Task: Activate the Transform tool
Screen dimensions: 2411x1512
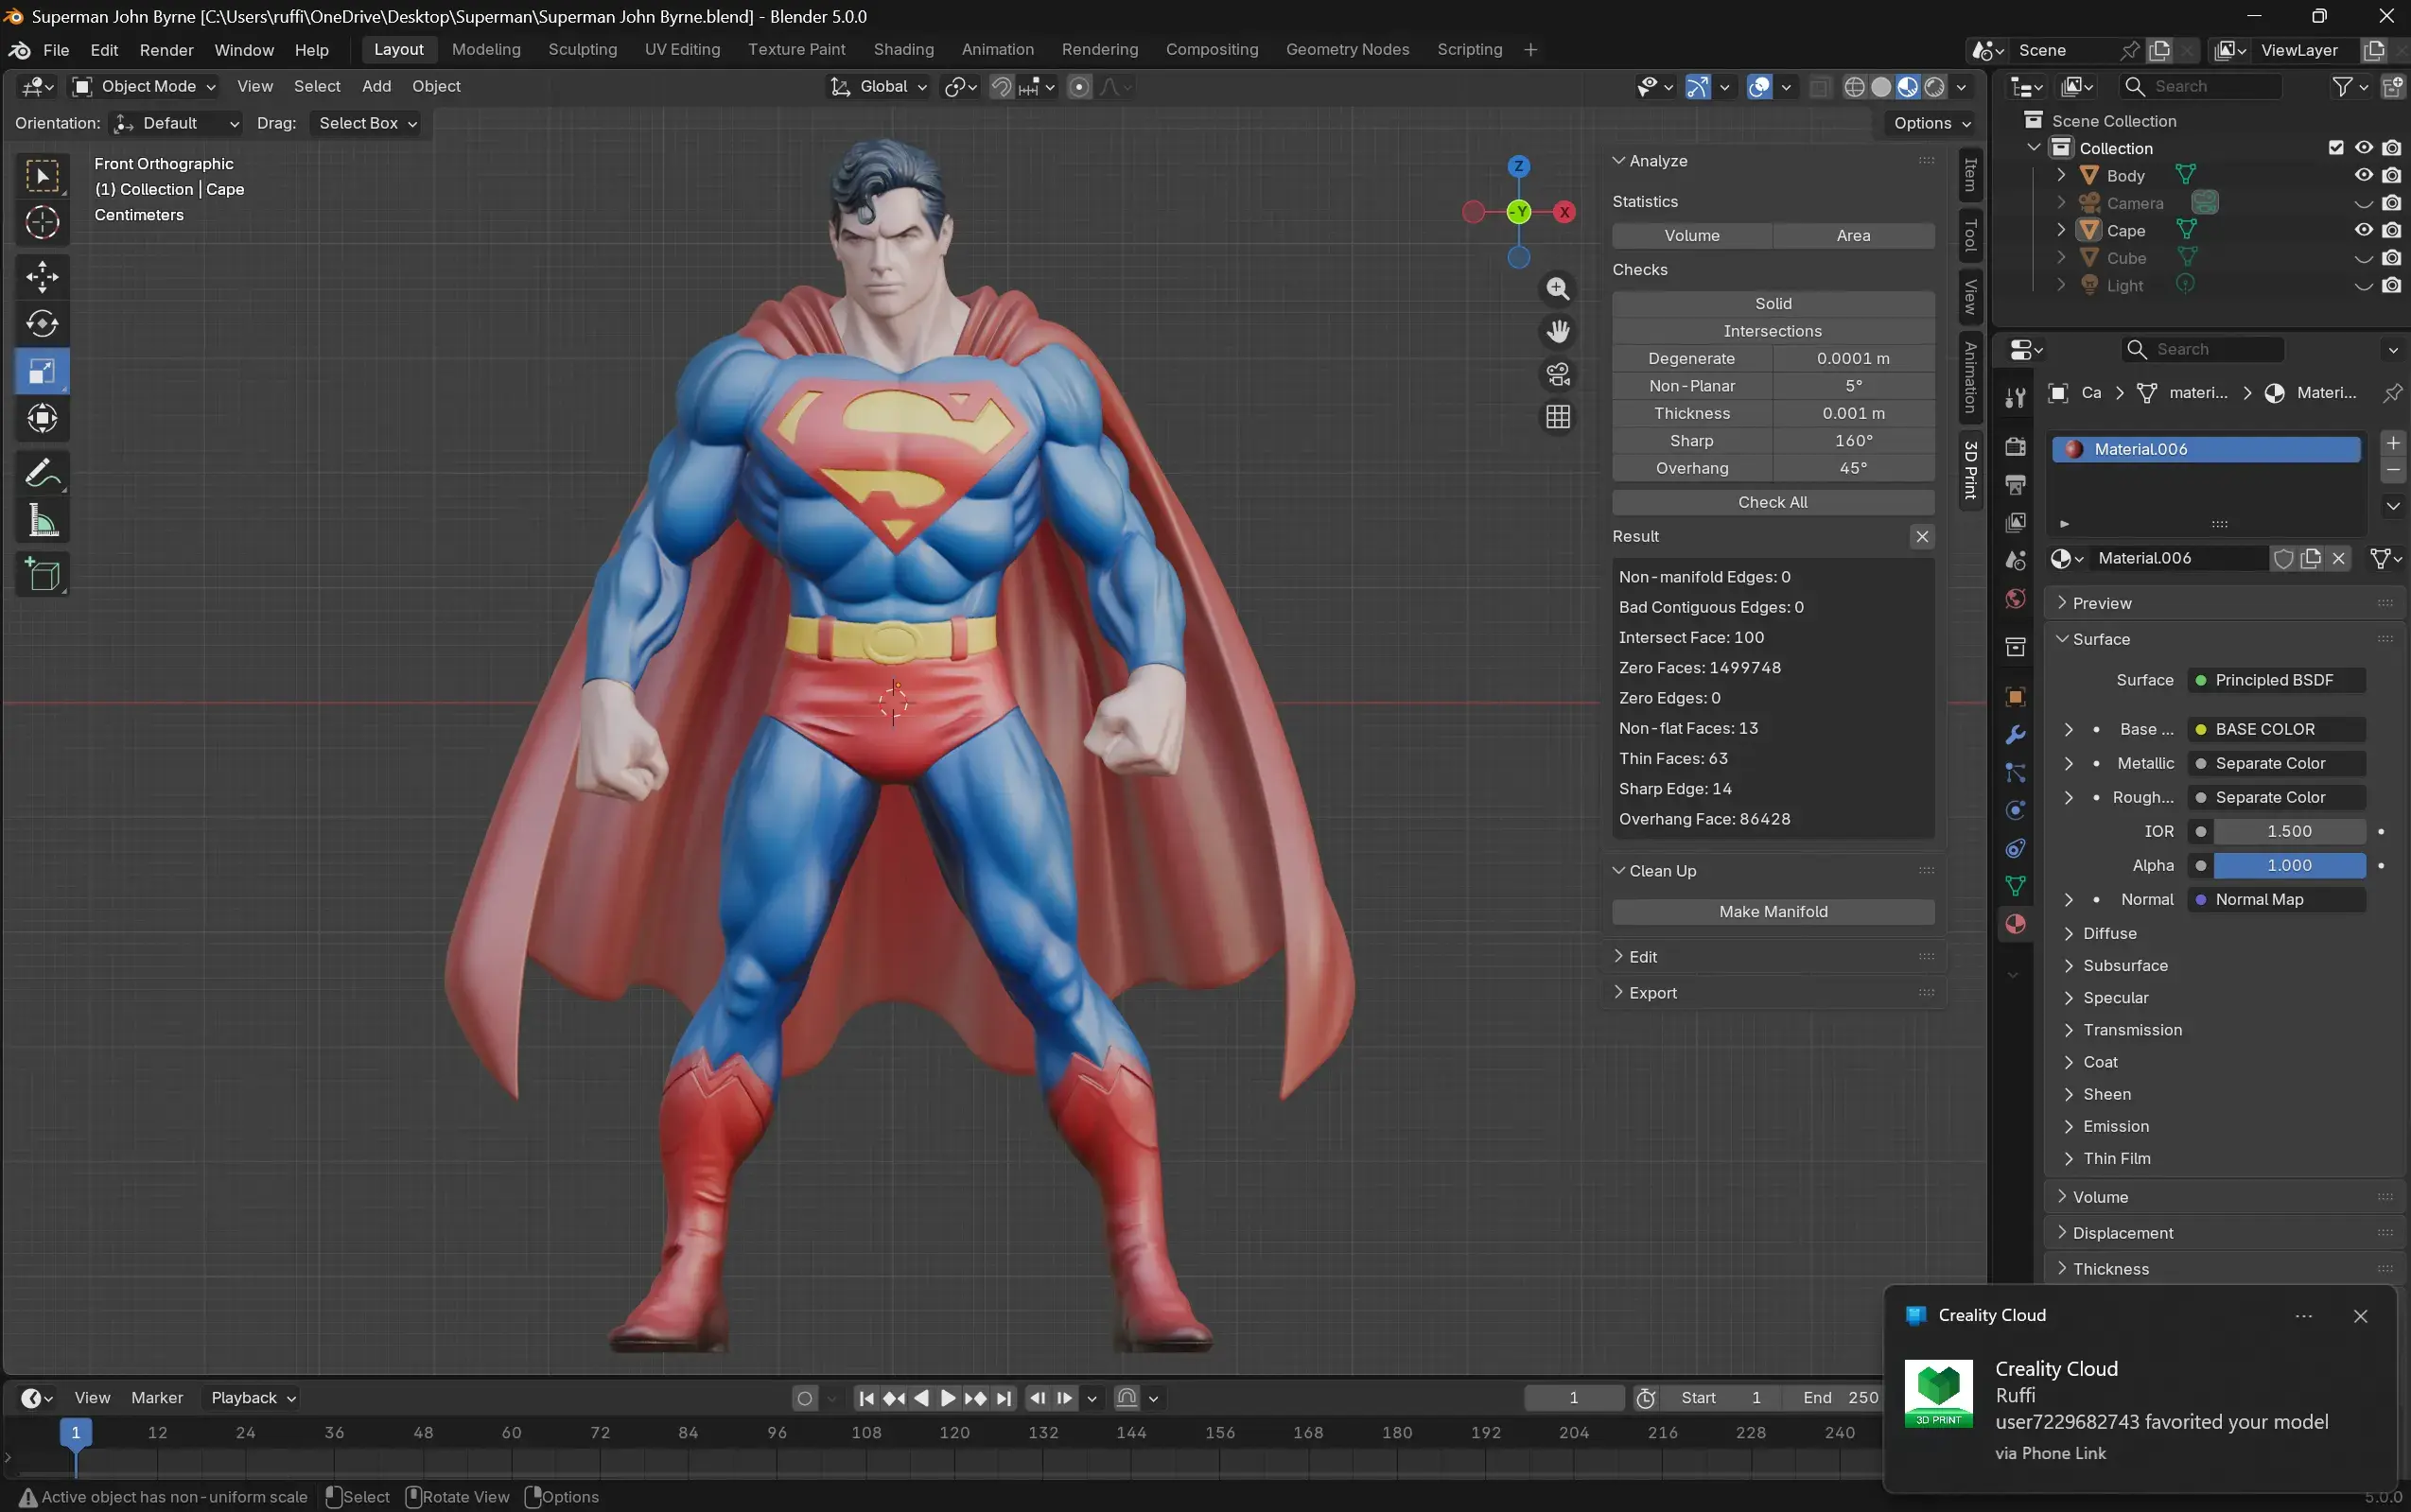Action: click(42, 418)
